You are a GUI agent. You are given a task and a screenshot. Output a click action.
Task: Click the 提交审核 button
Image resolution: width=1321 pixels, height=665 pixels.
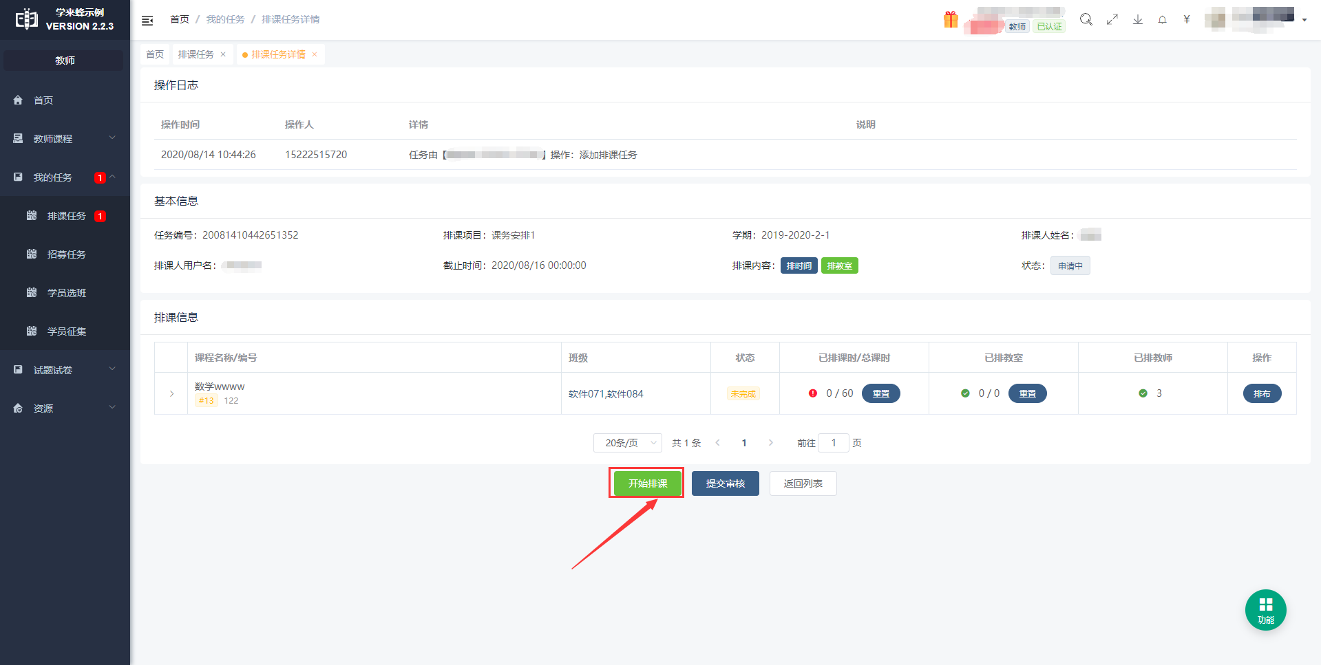725,483
